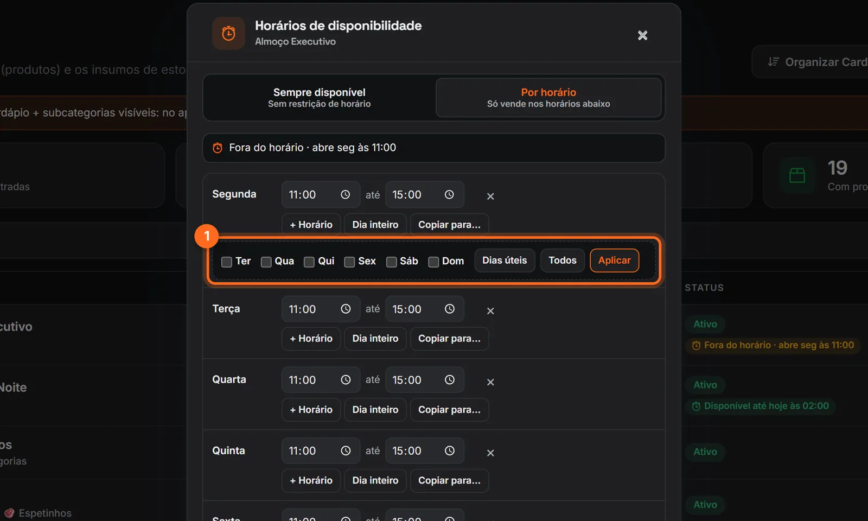The image size is (868, 521).
Task: Open clock picker for Terça end time
Action: (x=449, y=309)
